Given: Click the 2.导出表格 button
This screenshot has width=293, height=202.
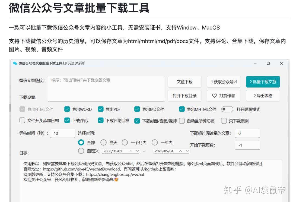Looking at the screenshot, I should pyautogui.click(x=263, y=96).
